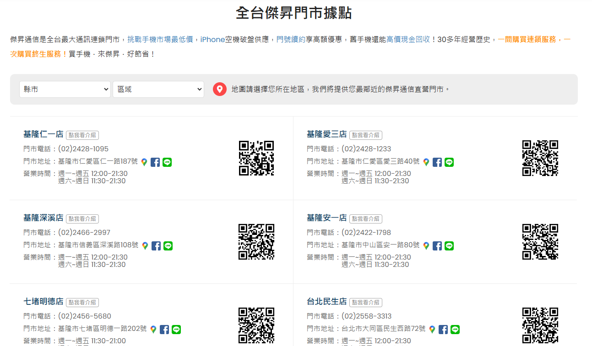Open Facebook page of 七堵明德店
Image resolution: width=592 pixels, height=346 pixels.
click(x=164, y=329)
